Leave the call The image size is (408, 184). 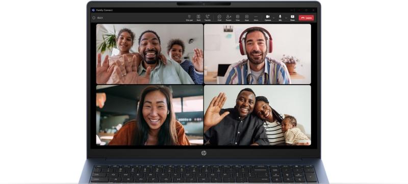click(307, 18)
